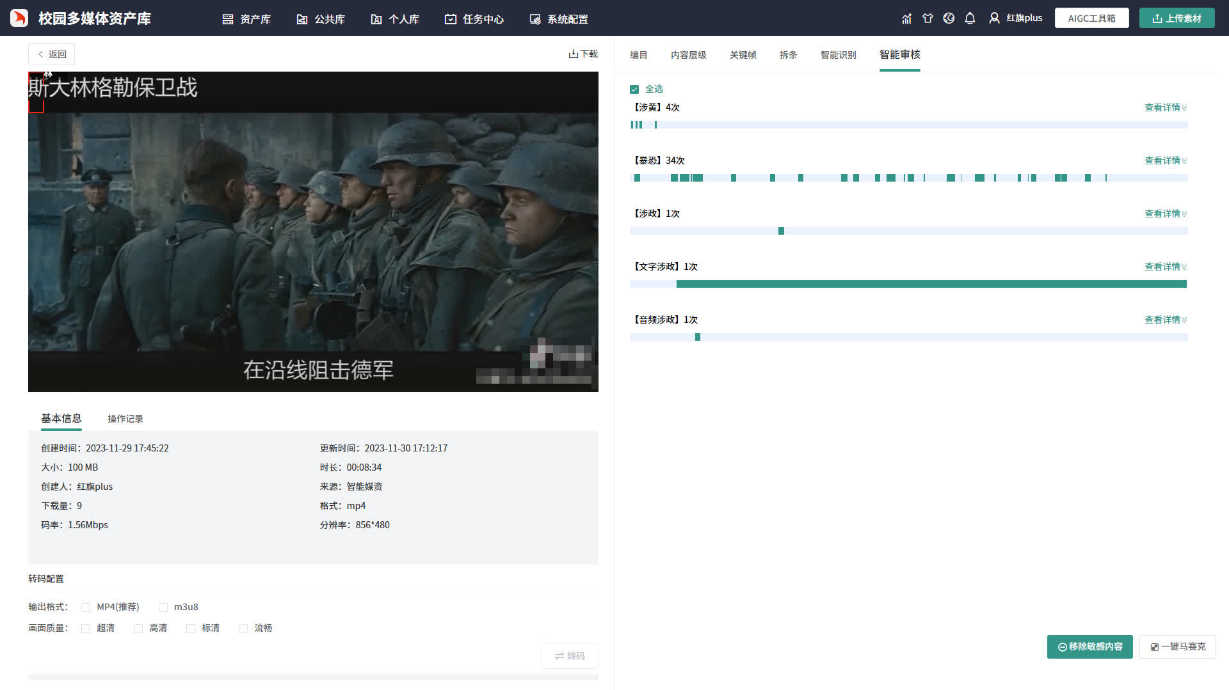Viewport: 1229px width, 690px height.
Task: Open the 红旗plus user menu
Action: coord(1016,19)
